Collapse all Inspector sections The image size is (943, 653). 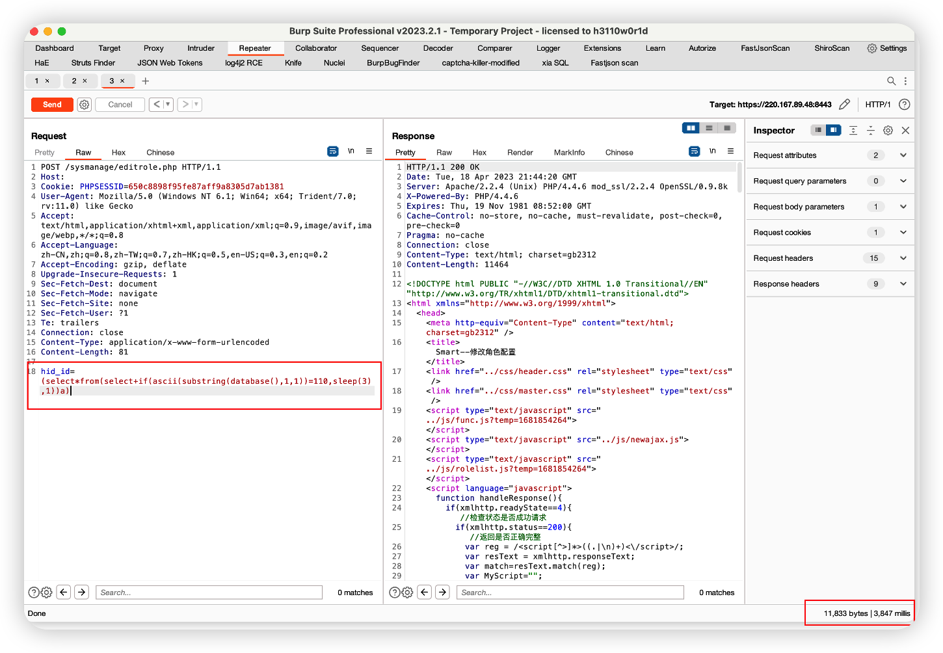pos(871,130)
